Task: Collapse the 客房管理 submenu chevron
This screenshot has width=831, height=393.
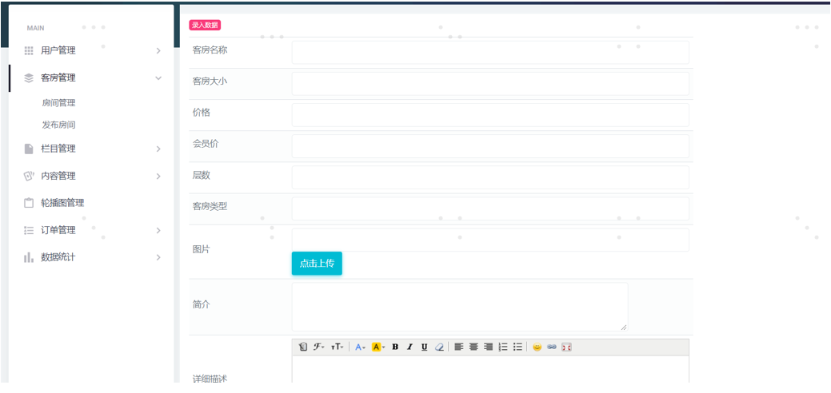Action: click(x=158, y=77)
